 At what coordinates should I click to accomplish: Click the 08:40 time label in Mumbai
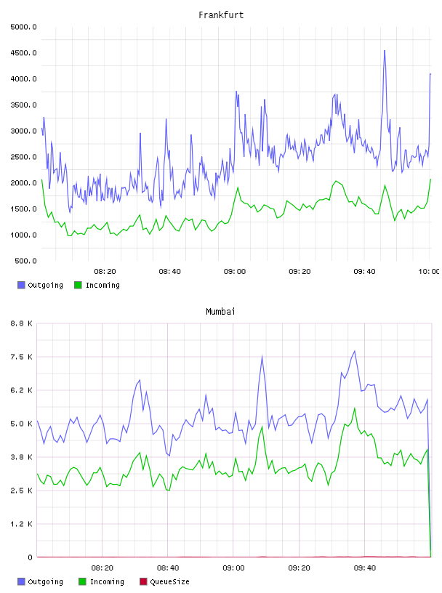[168, 568]
